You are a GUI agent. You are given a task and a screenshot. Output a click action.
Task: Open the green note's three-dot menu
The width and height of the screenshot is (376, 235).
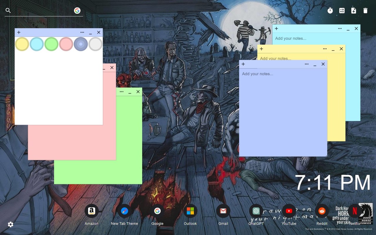pos(122,92)
